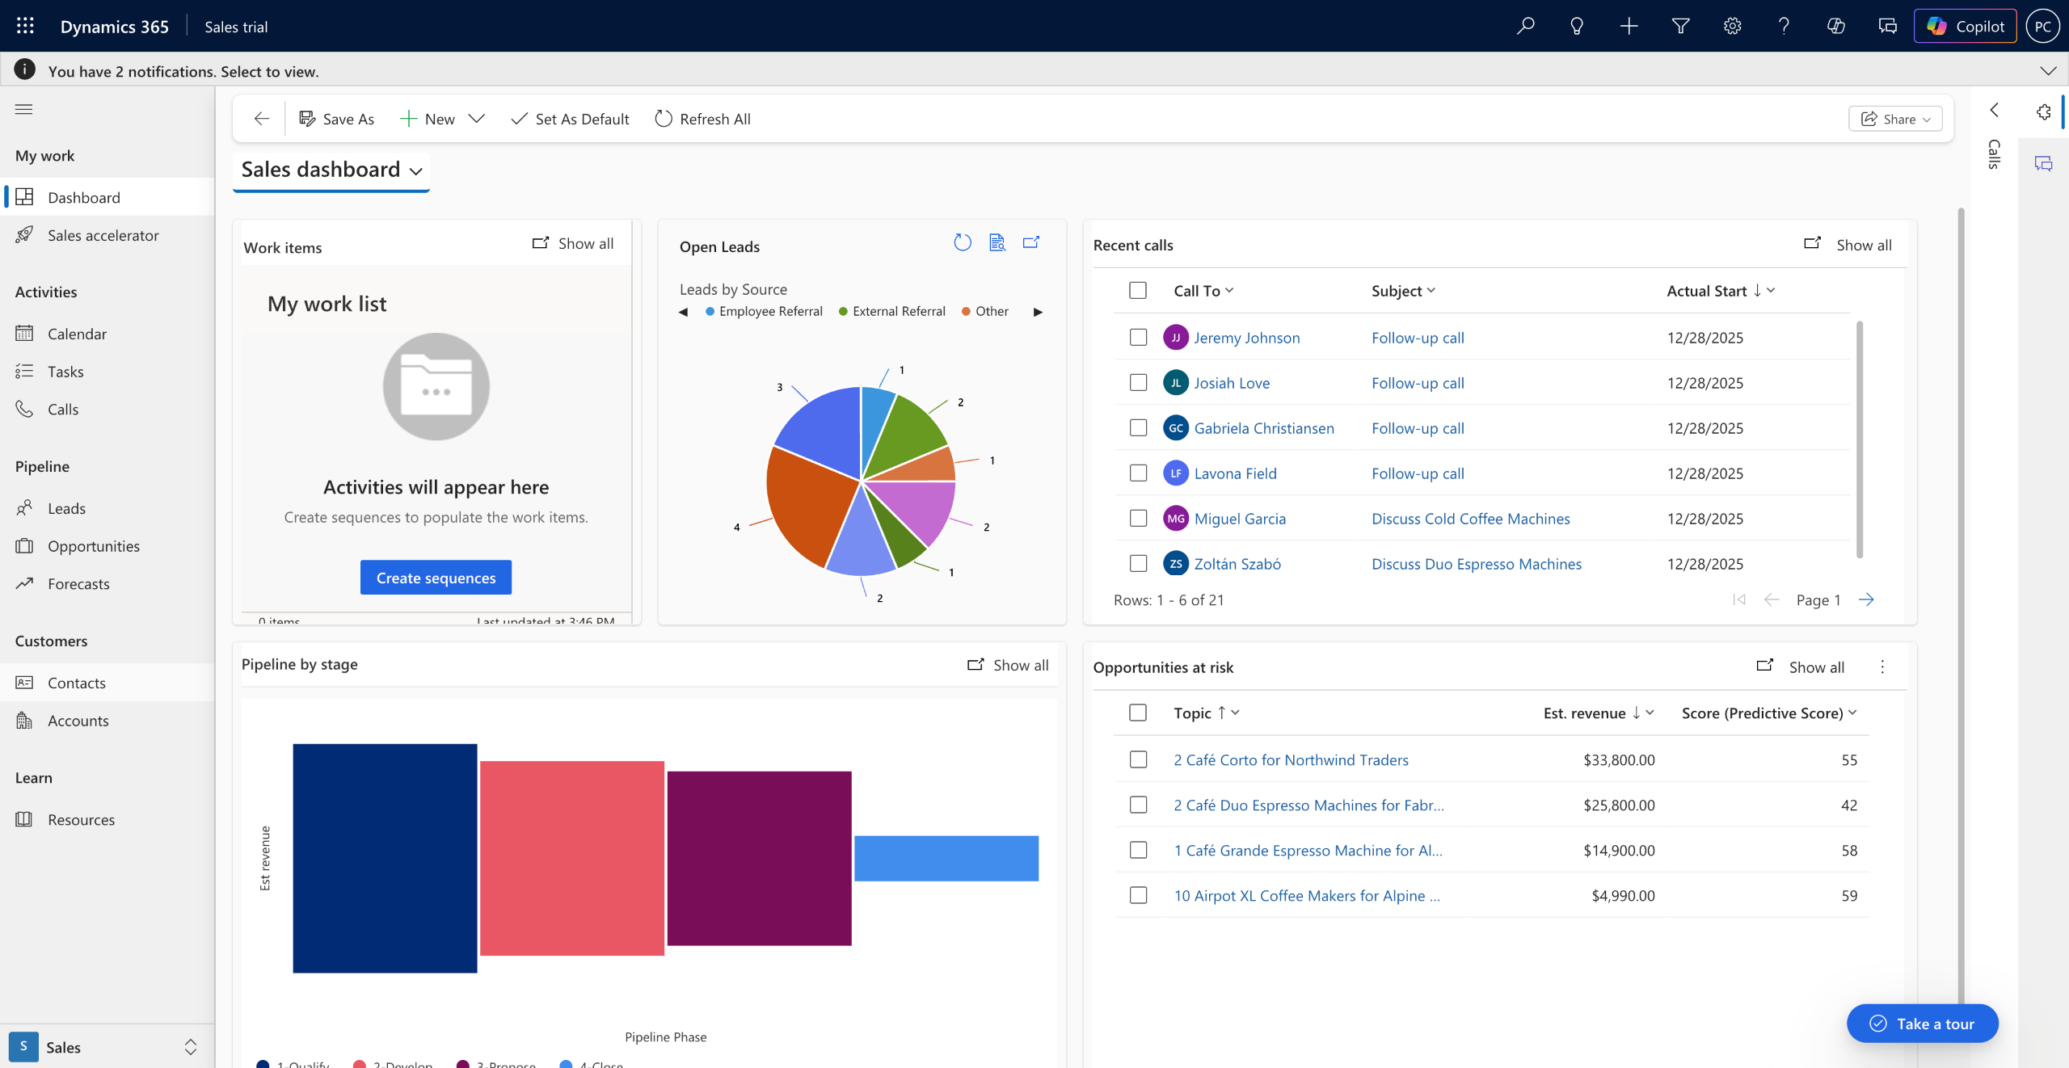Click the Create sequences button
2069x1068 pixels.
pyautogui.click(x=436, y=578)
